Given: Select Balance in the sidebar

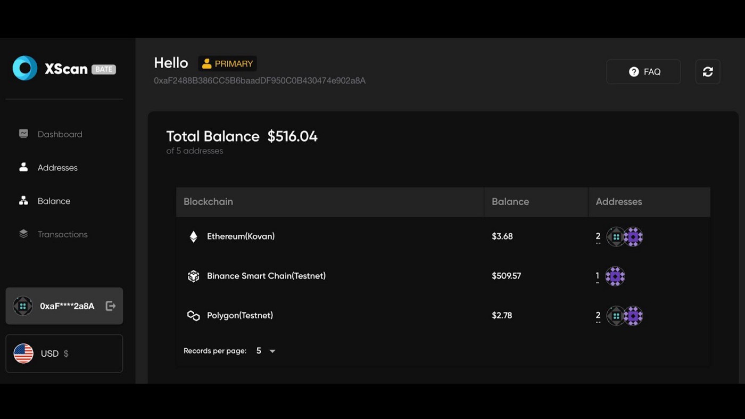Looking at the screenshot, I should 54,201.
